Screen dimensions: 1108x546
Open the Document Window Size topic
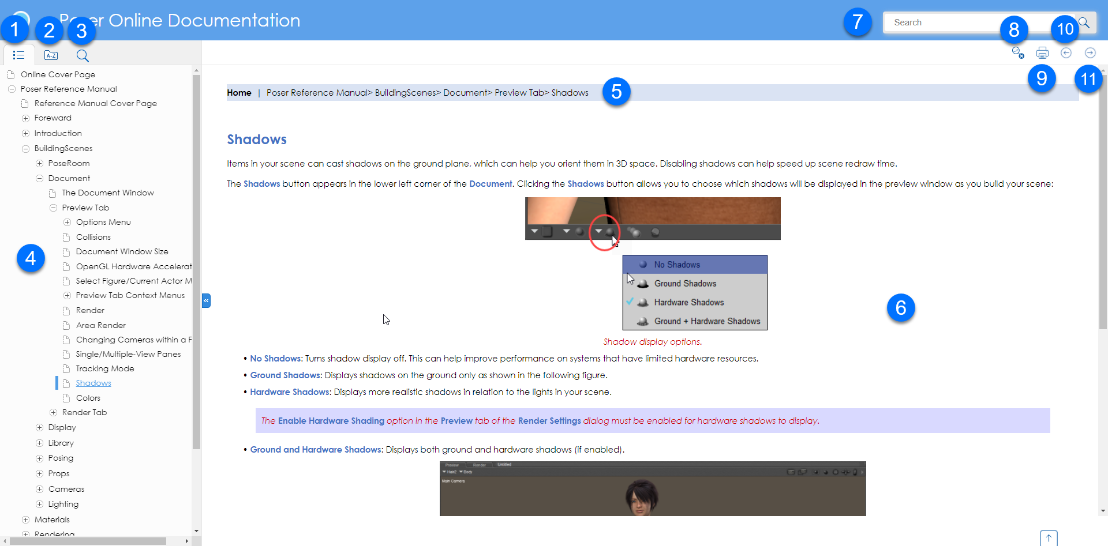(122, 251)
